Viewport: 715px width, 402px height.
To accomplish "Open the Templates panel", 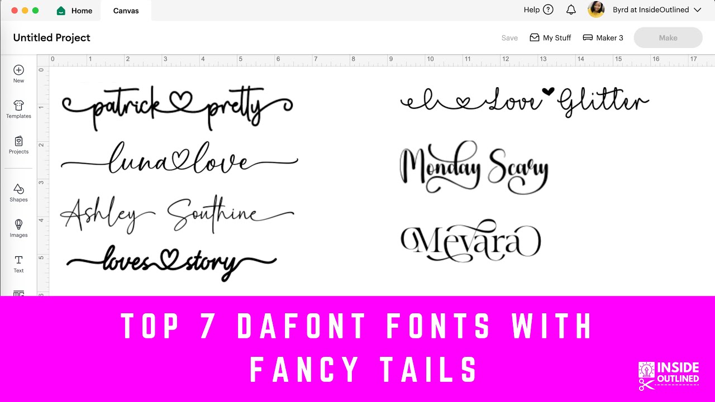I will click(18, 109).
